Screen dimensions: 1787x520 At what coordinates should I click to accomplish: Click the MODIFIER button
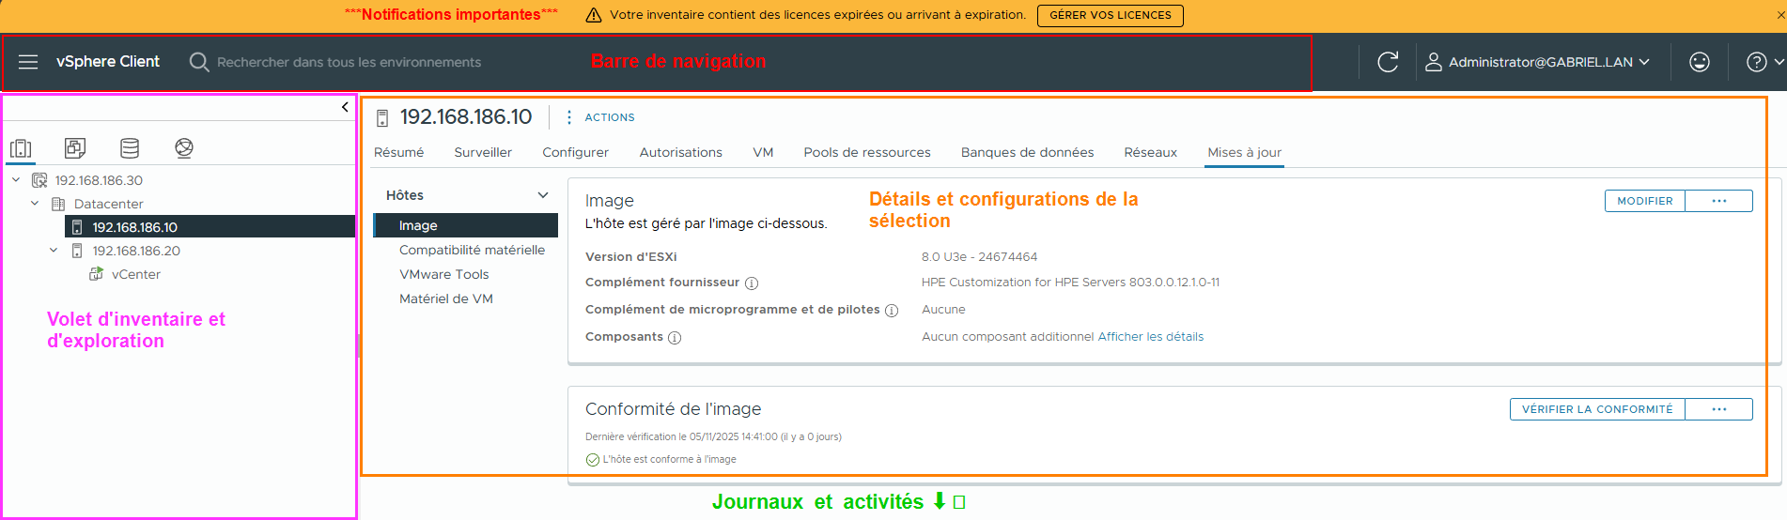pyautogui.click(x=1645, y=201)
